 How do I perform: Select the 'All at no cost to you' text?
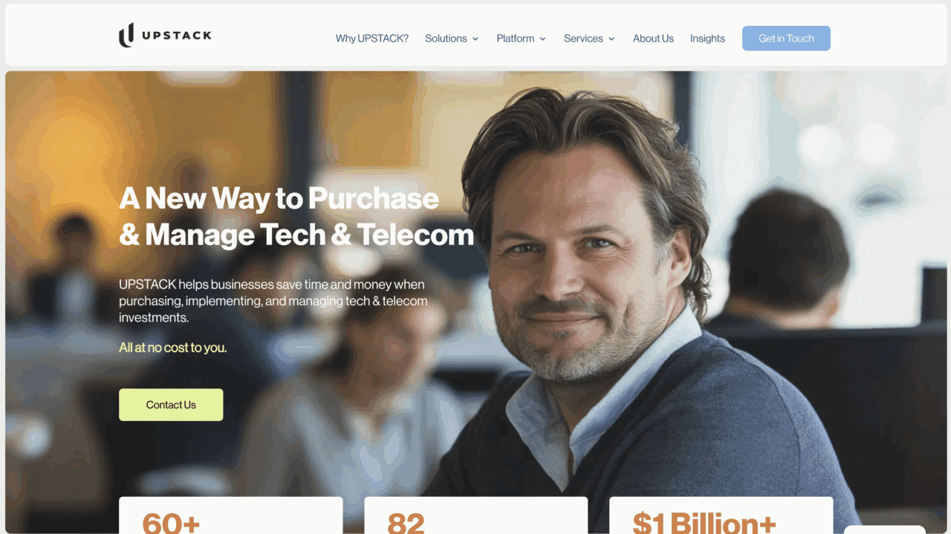point(173,348)
